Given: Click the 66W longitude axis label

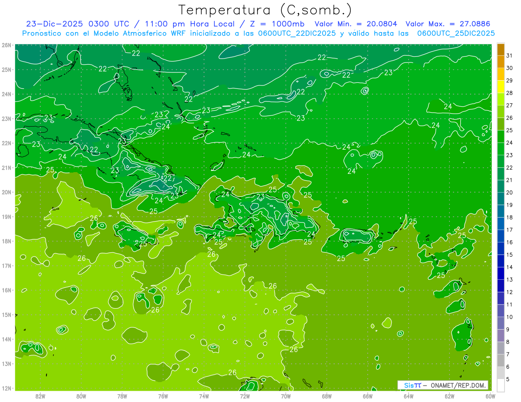Looking at the screenshot, I should 368,396.
